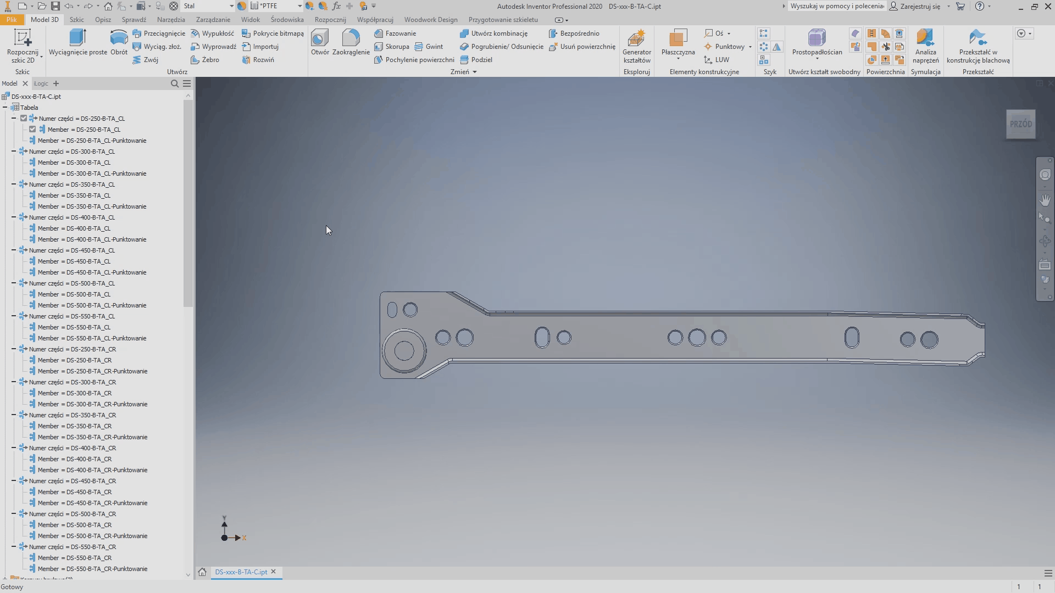
Task: Toggle checkbox for DS-250-B-TA_CL part number
Action: (24, 119)
